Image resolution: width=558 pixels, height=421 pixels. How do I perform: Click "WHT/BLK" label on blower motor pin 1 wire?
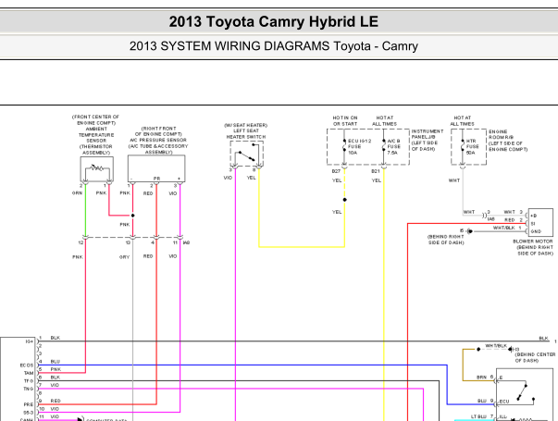(504, 228)
